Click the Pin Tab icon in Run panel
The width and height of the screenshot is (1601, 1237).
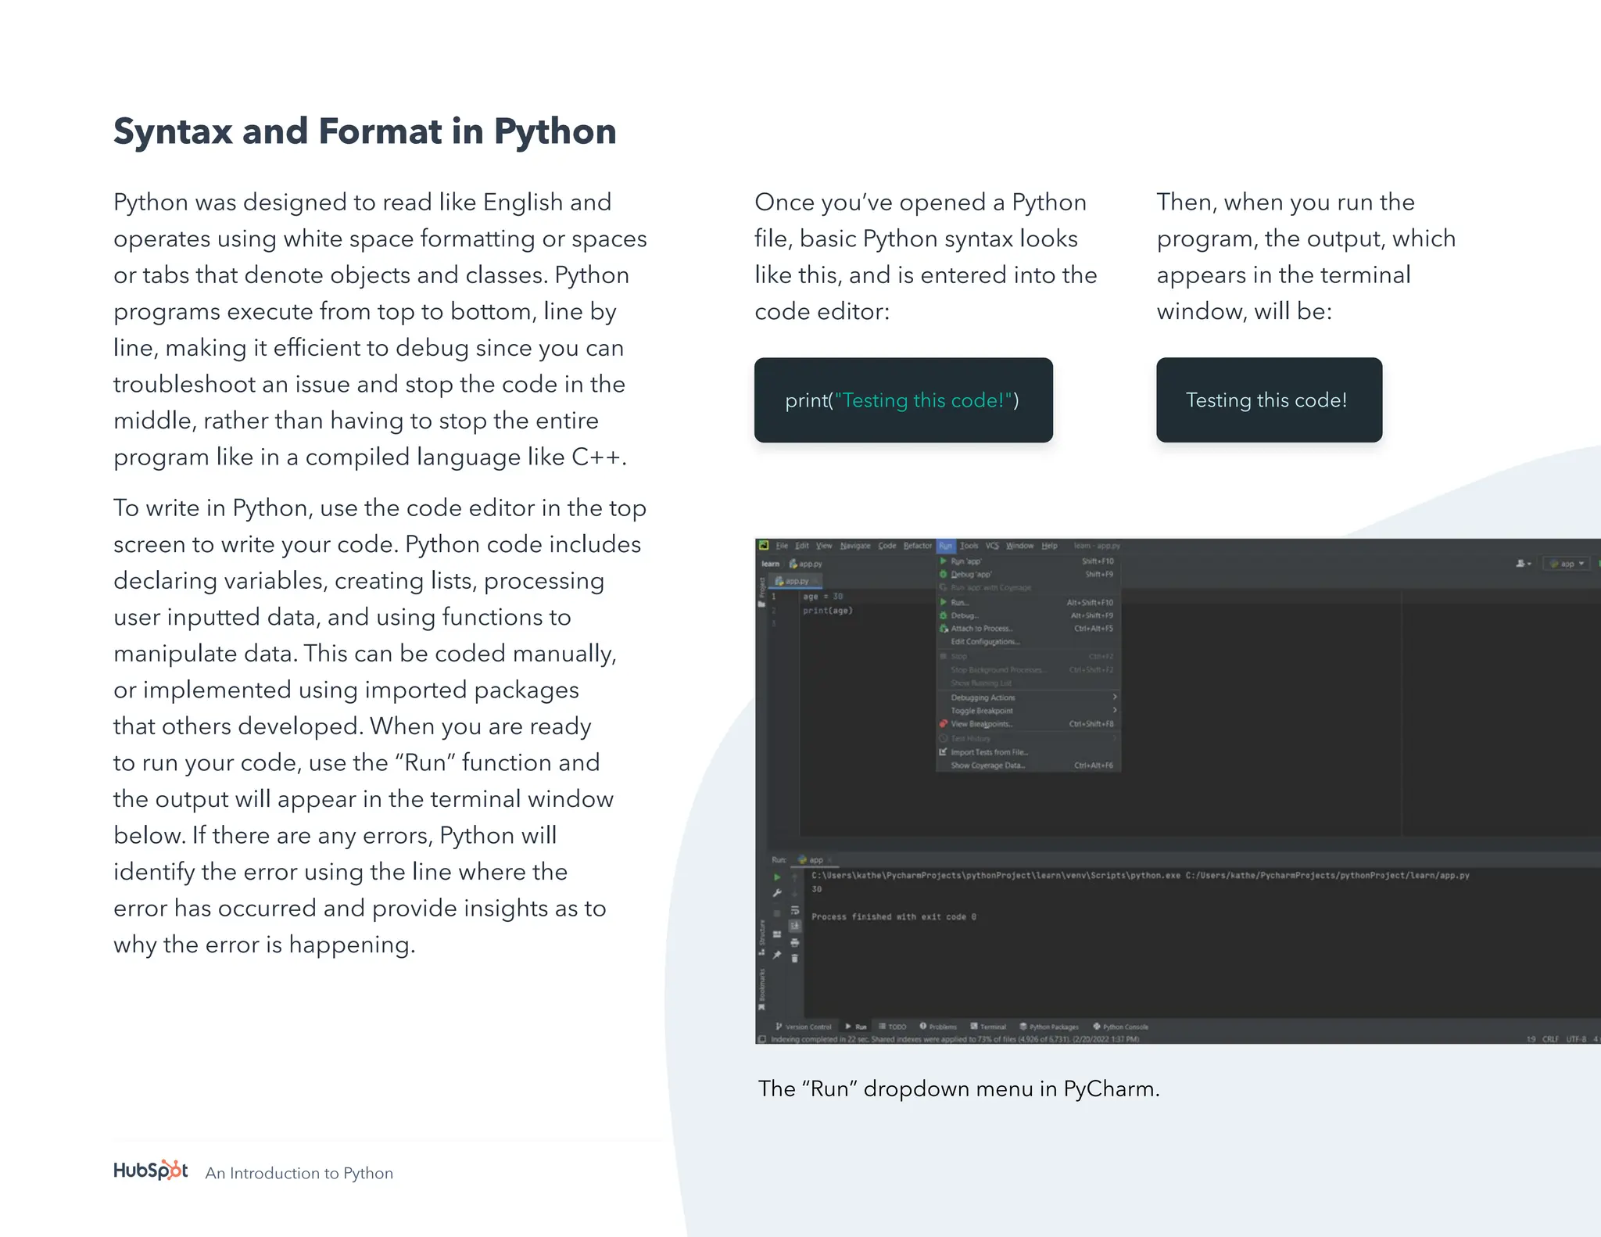(777, 955)
